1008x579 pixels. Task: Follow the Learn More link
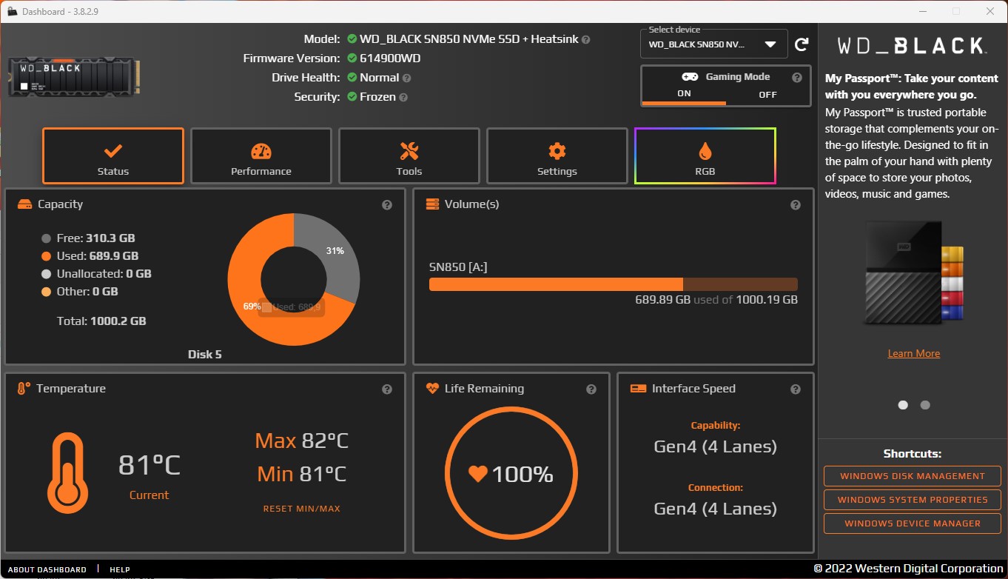click(x=914, y=353)
